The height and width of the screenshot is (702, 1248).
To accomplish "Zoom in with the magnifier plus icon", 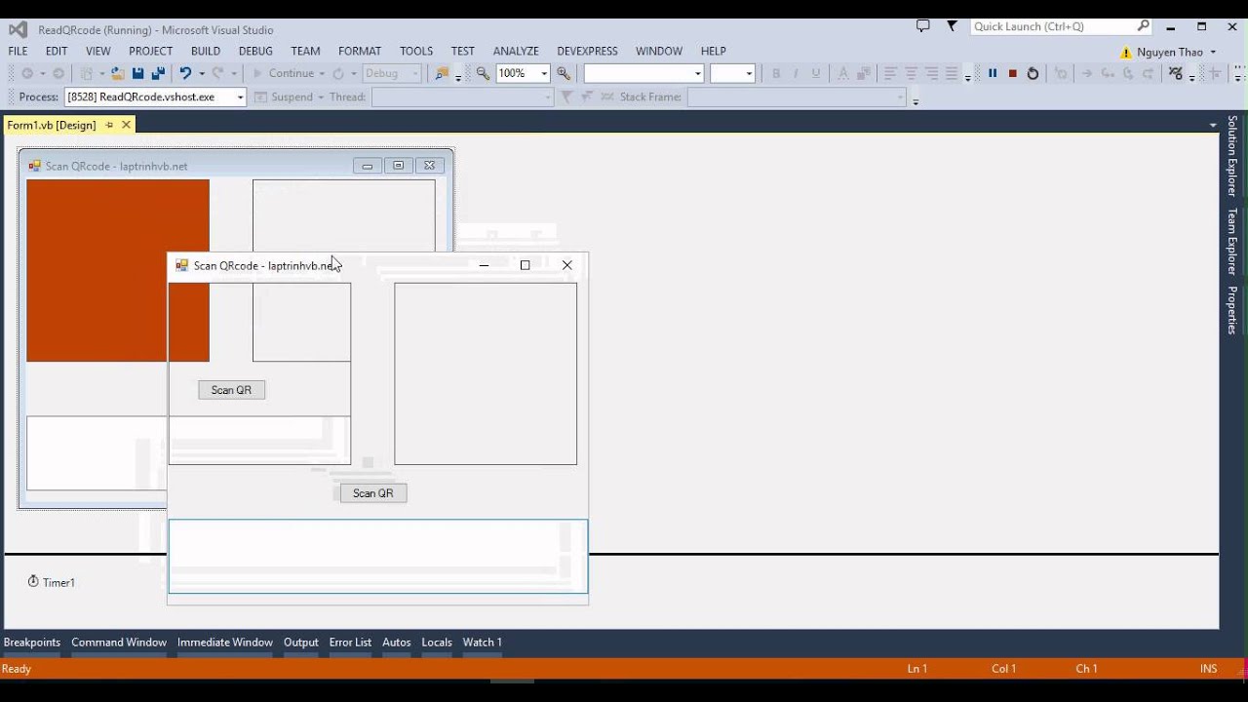I will coord(564,73).
